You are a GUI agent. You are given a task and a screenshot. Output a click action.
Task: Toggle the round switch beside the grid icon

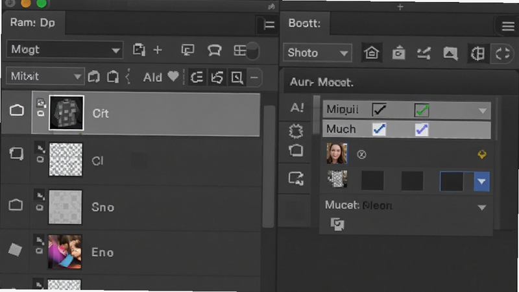252,51
